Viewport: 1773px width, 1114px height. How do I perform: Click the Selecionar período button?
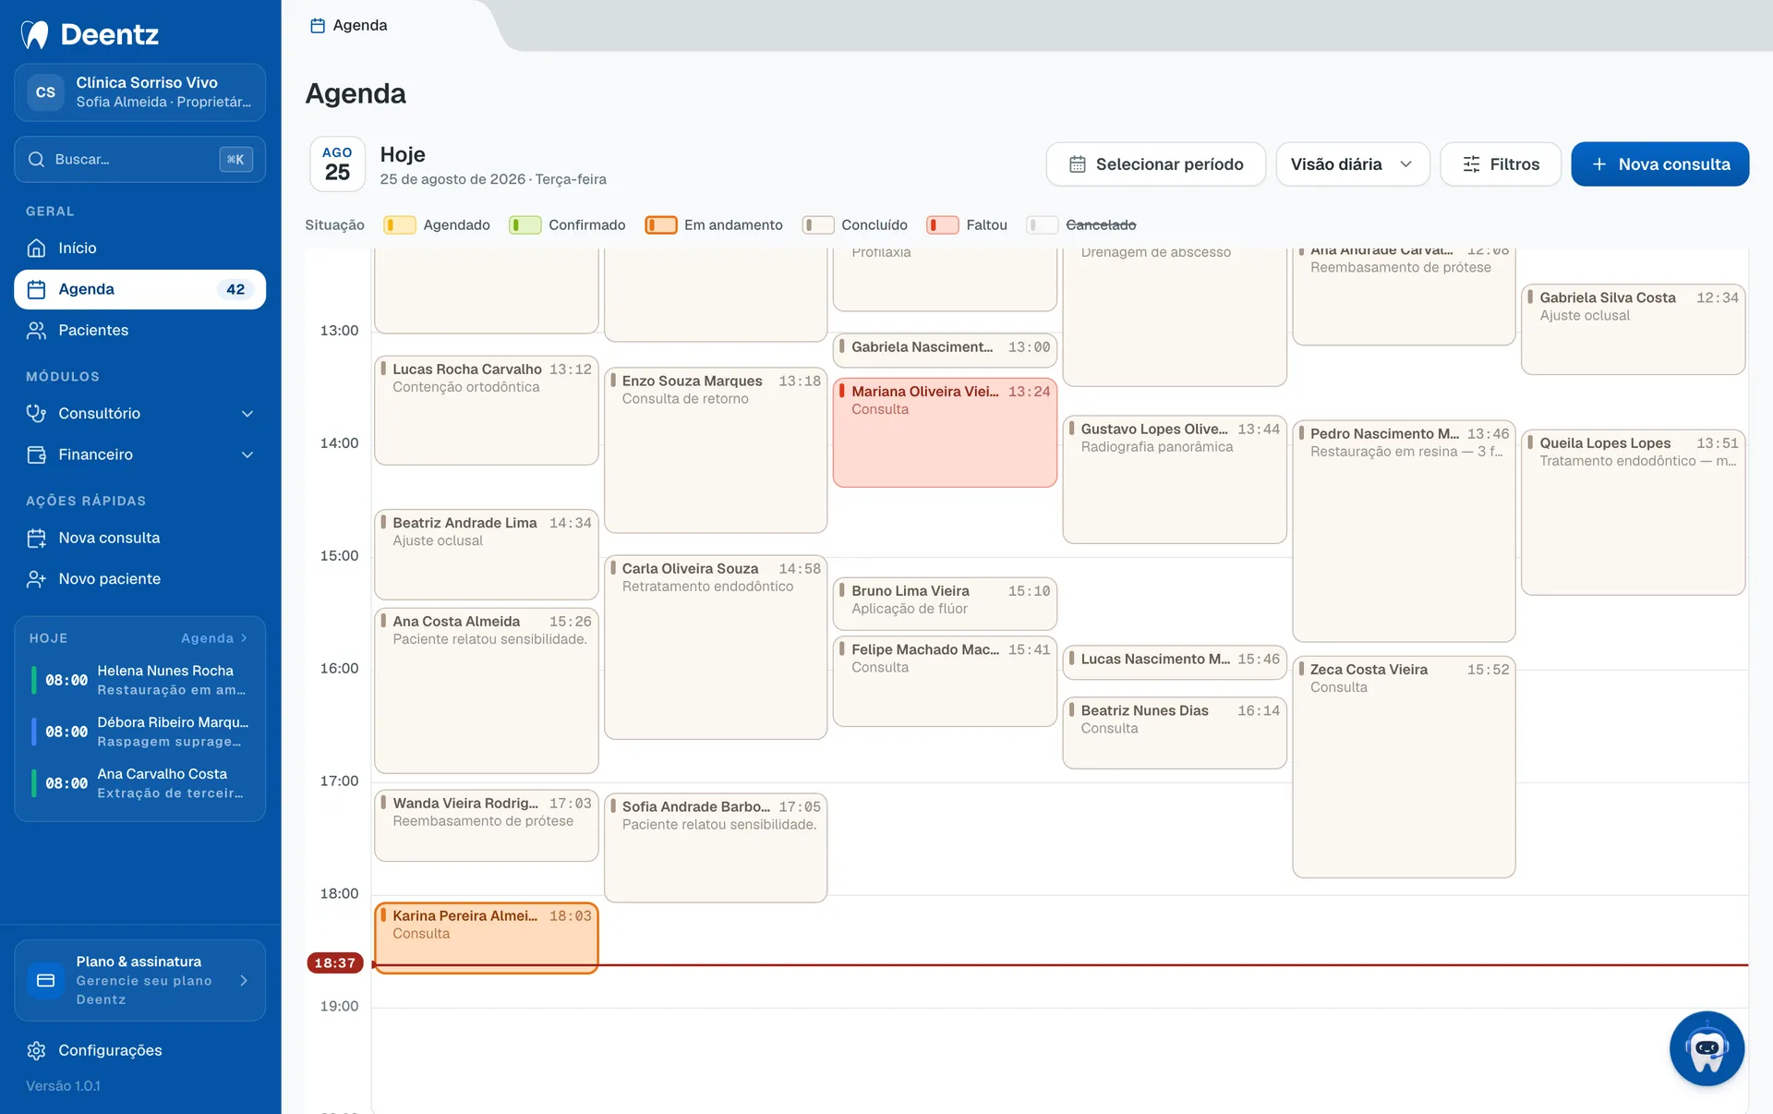[1155, 164]
